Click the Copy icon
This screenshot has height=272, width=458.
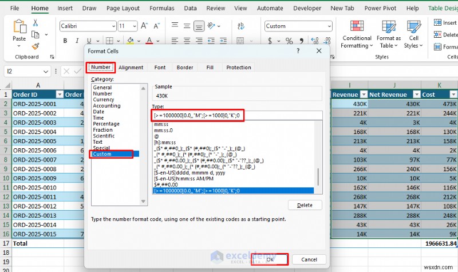coord(35,34)
